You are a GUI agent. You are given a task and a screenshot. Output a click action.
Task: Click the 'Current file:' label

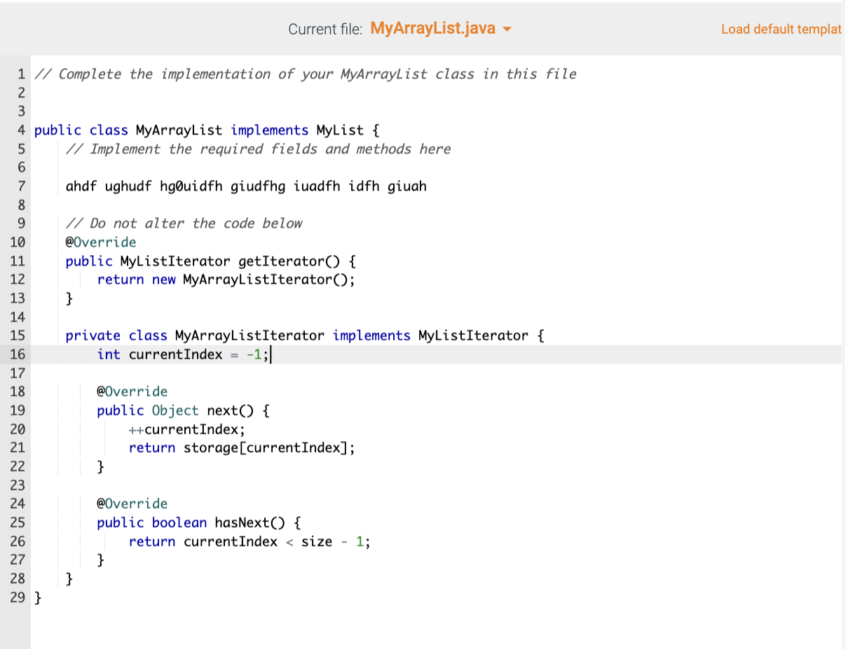[x=325, y=29]
